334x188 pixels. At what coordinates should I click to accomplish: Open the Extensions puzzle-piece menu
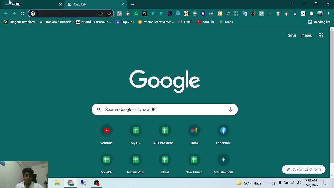coord(312,14)
